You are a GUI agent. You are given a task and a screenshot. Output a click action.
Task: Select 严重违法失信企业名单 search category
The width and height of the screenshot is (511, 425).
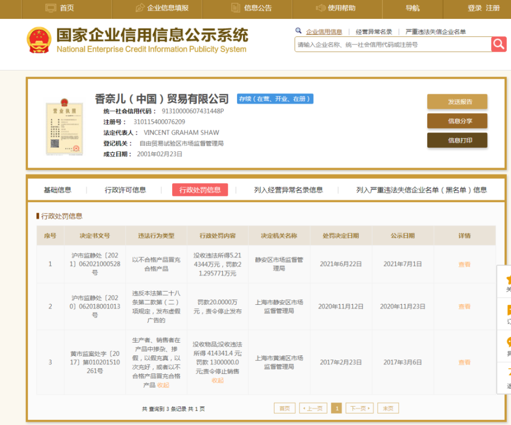[435, 32]
